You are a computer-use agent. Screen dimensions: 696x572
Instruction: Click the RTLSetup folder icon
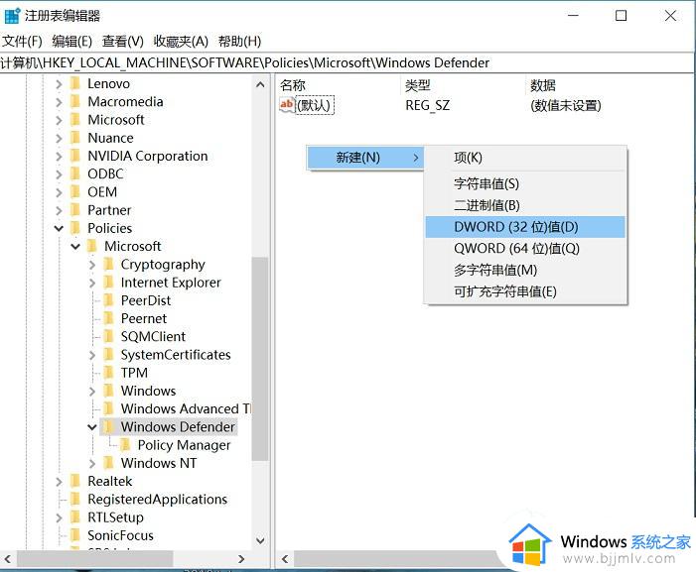(x=75, y=517)
